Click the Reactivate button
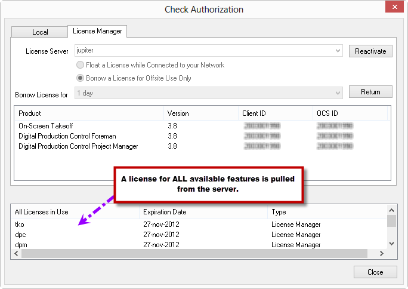The image size is (408, 289). 370,51
